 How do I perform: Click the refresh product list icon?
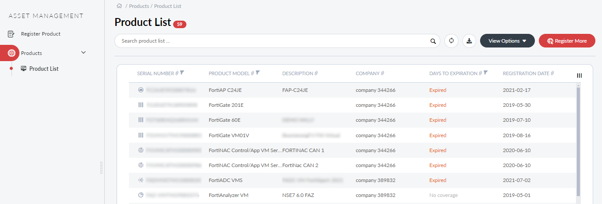pos(451,41)
